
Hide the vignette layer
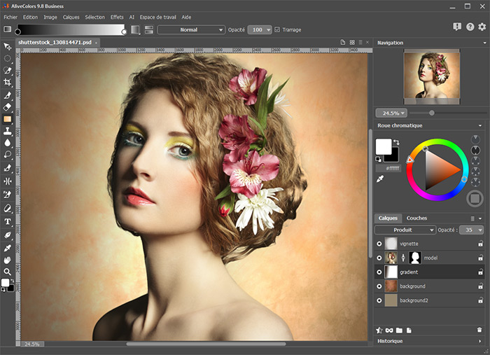click(x=379, y=244)
